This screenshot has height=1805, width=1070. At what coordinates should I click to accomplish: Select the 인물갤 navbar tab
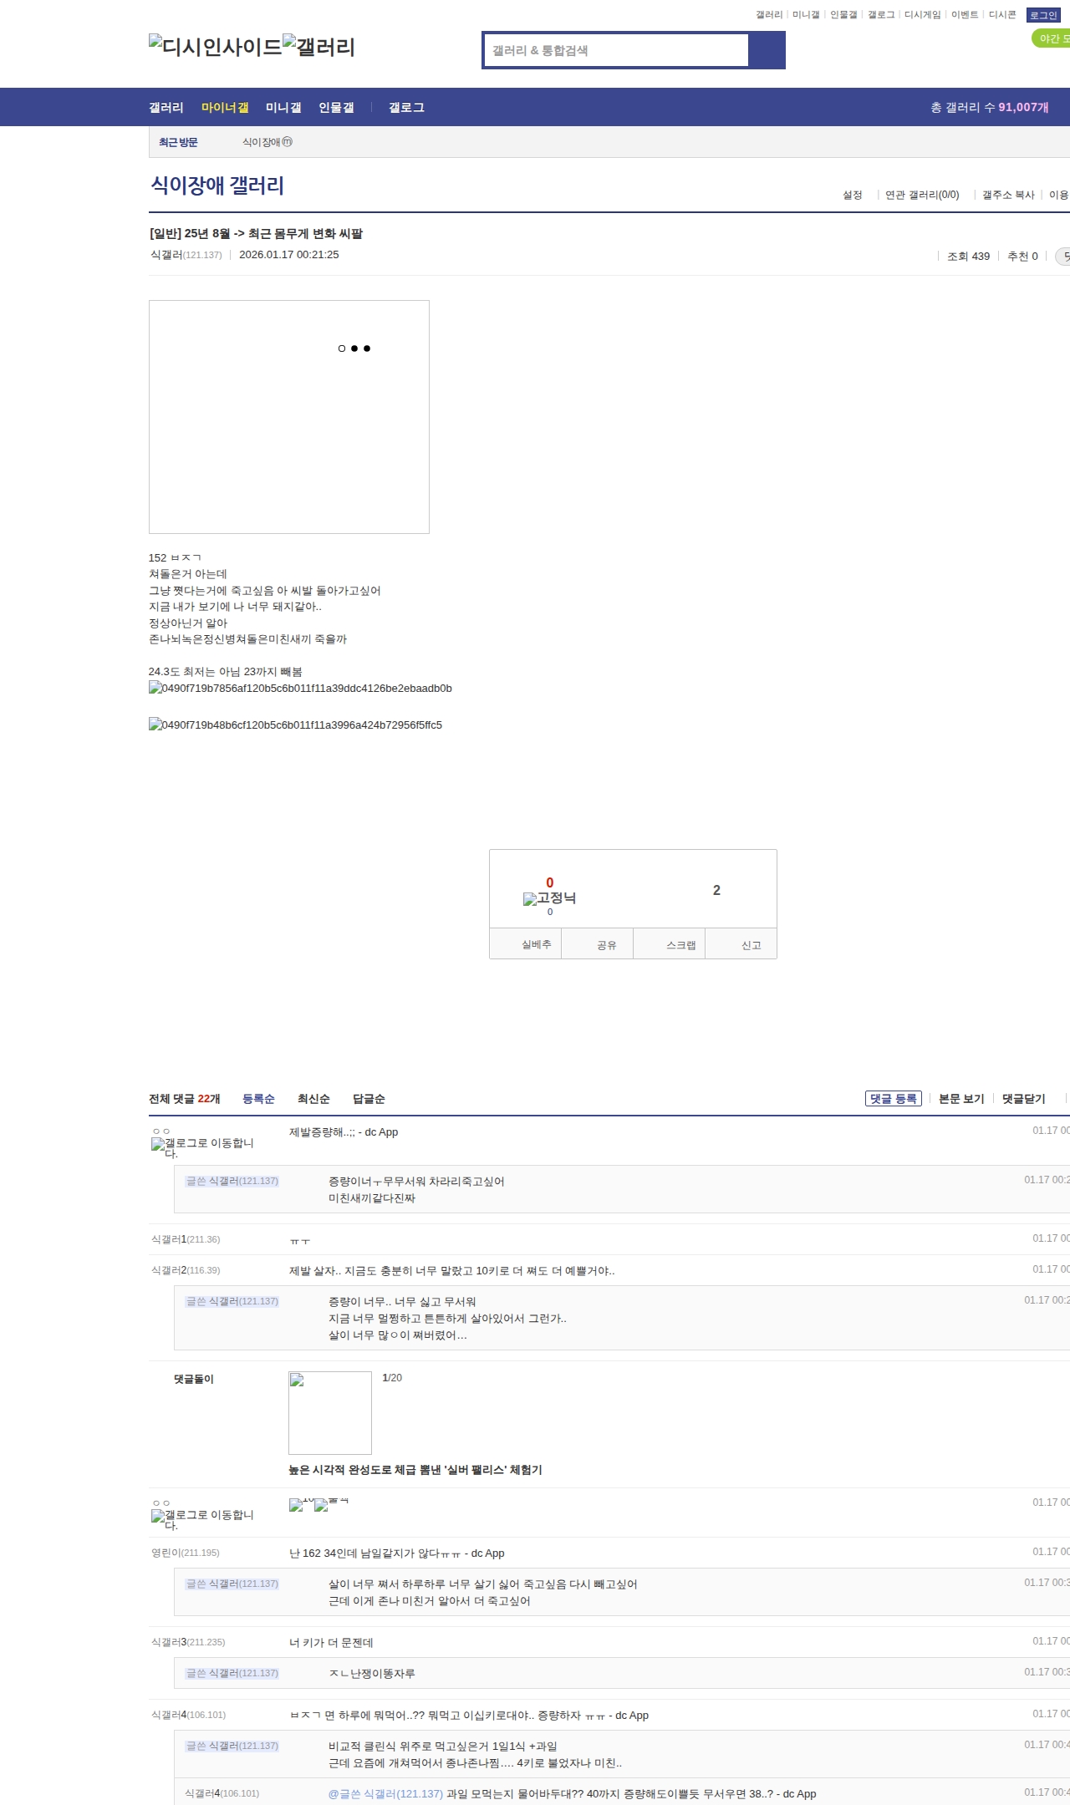click(336, 107)
